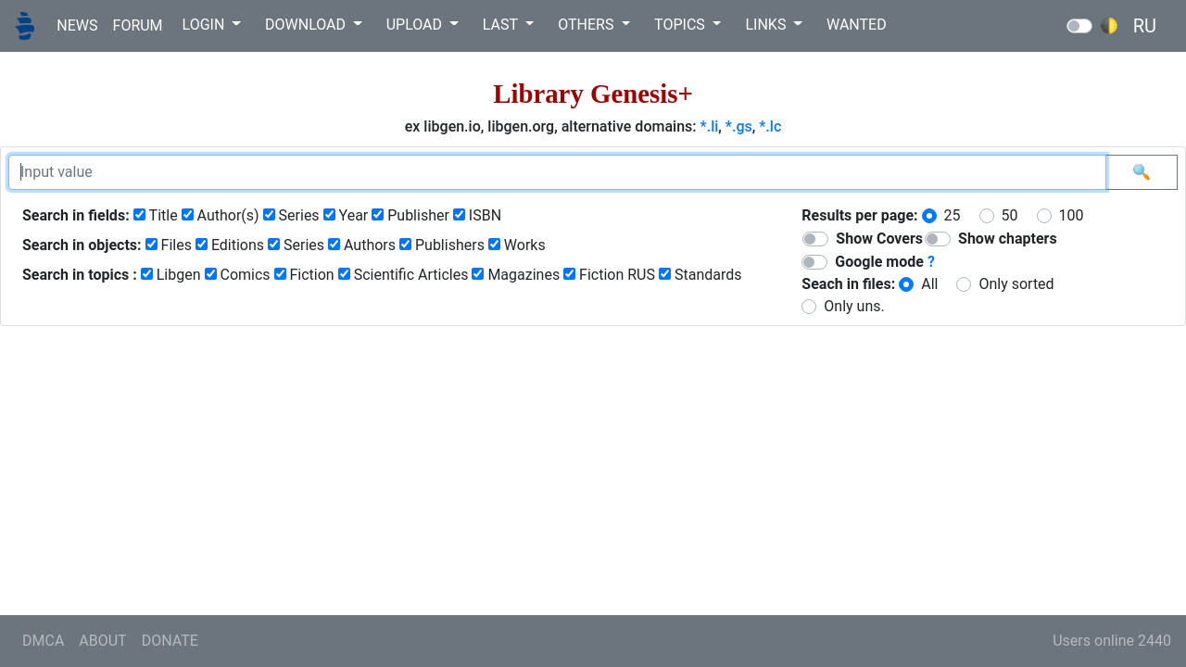
Task: Uncheck the ISBN field checkbox
Action: coord(459,215)
